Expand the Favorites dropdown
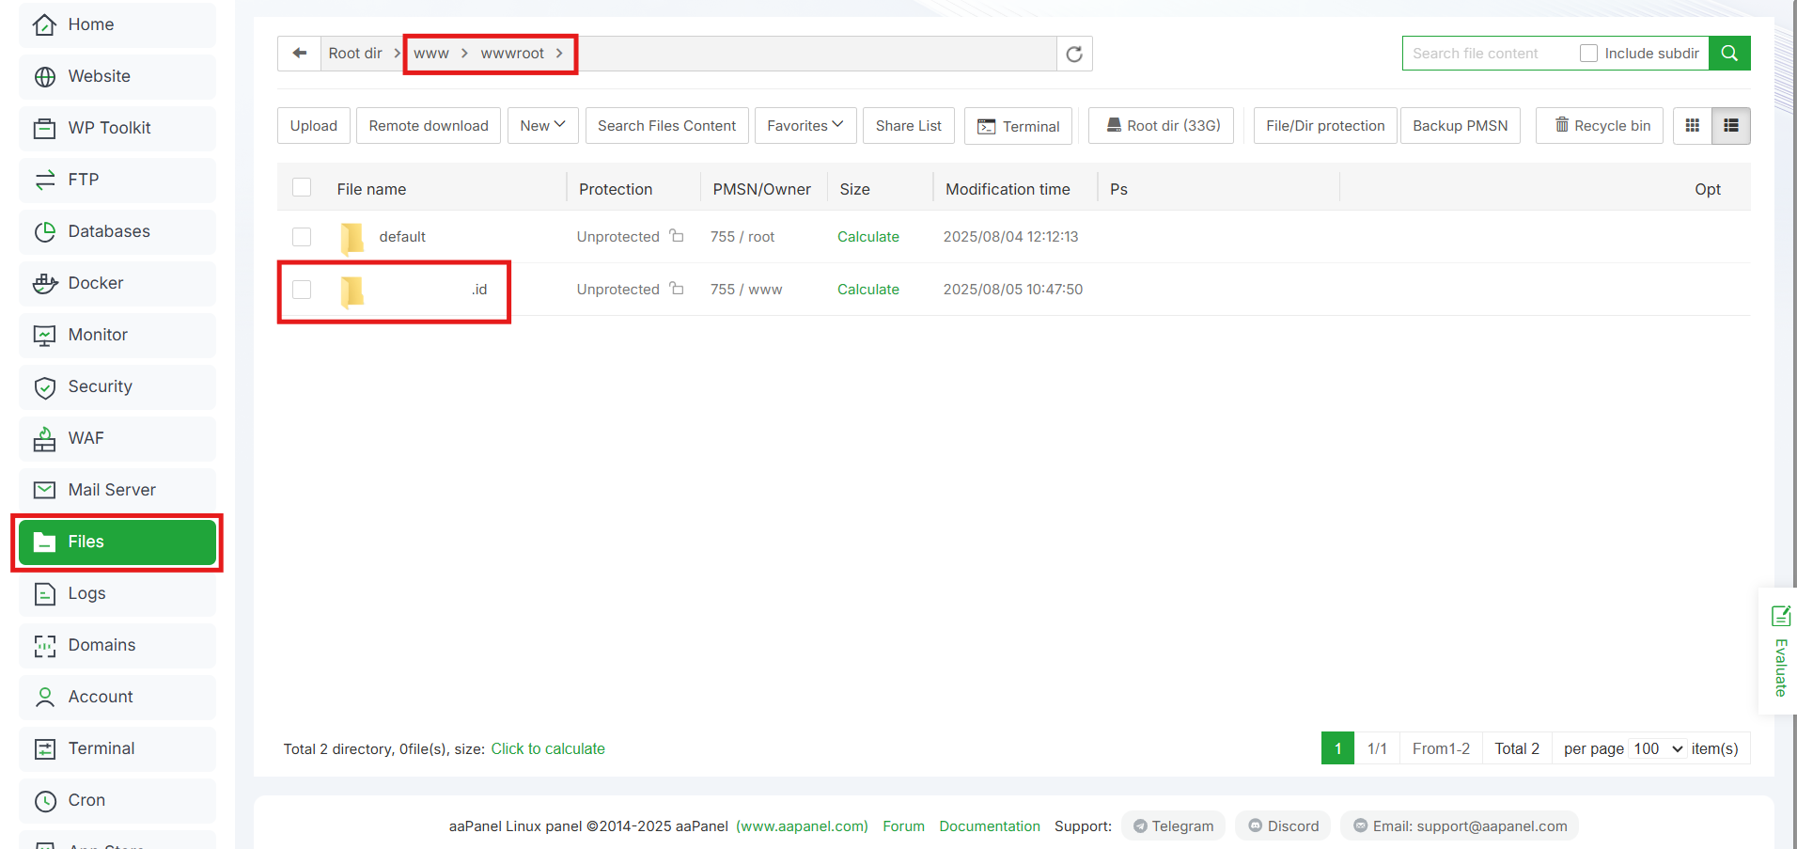Image resolution: width=1797 pixels, height=849 pixels. point(805,125)
